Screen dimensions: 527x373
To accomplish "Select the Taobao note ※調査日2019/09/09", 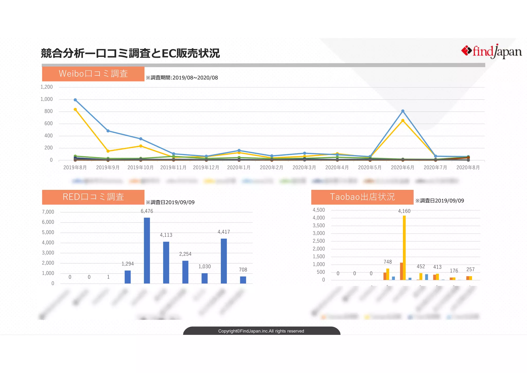I will [x=440, y=201].
